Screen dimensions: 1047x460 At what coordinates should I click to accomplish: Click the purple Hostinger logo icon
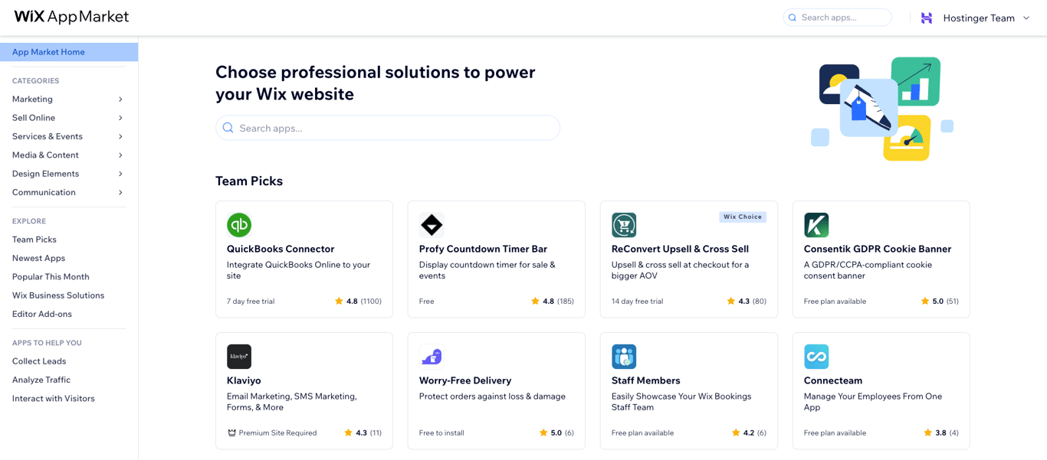point(927,17)
